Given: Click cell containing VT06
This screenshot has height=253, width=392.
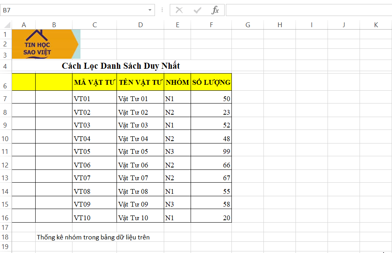Looking at the screenshot, I should click(94, 163).
